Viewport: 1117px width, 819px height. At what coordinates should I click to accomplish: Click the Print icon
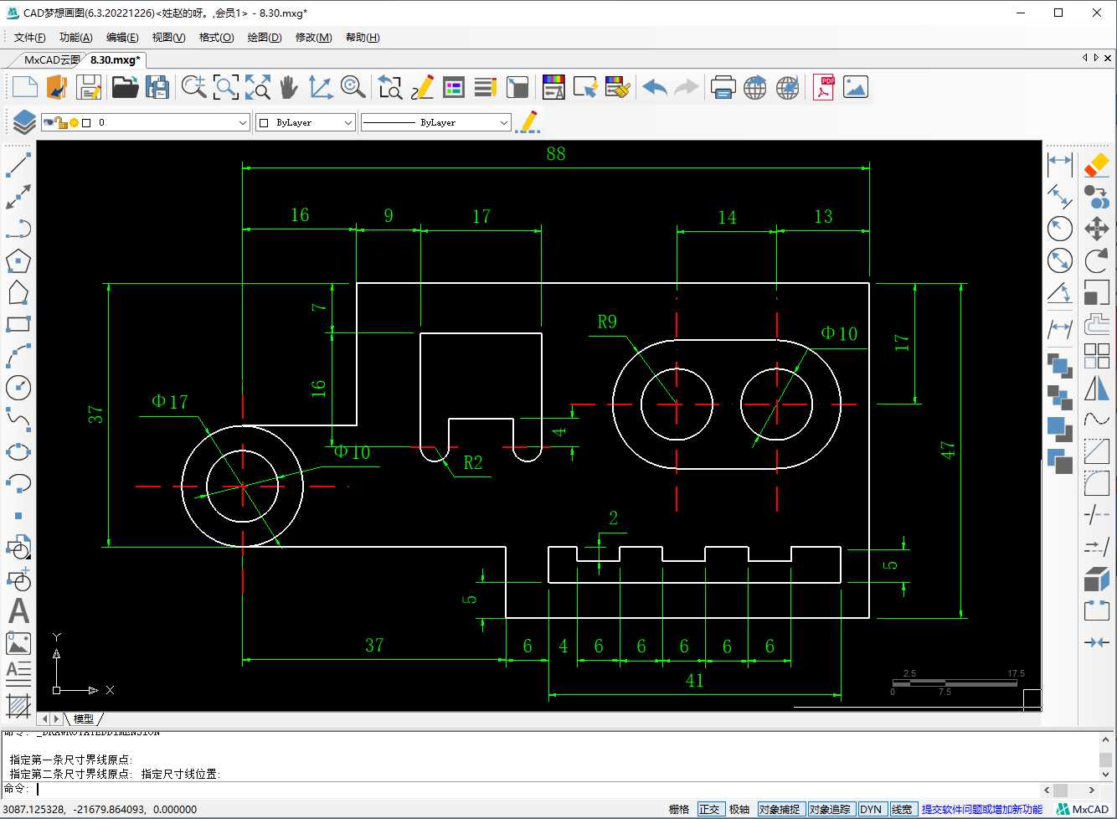723,87
